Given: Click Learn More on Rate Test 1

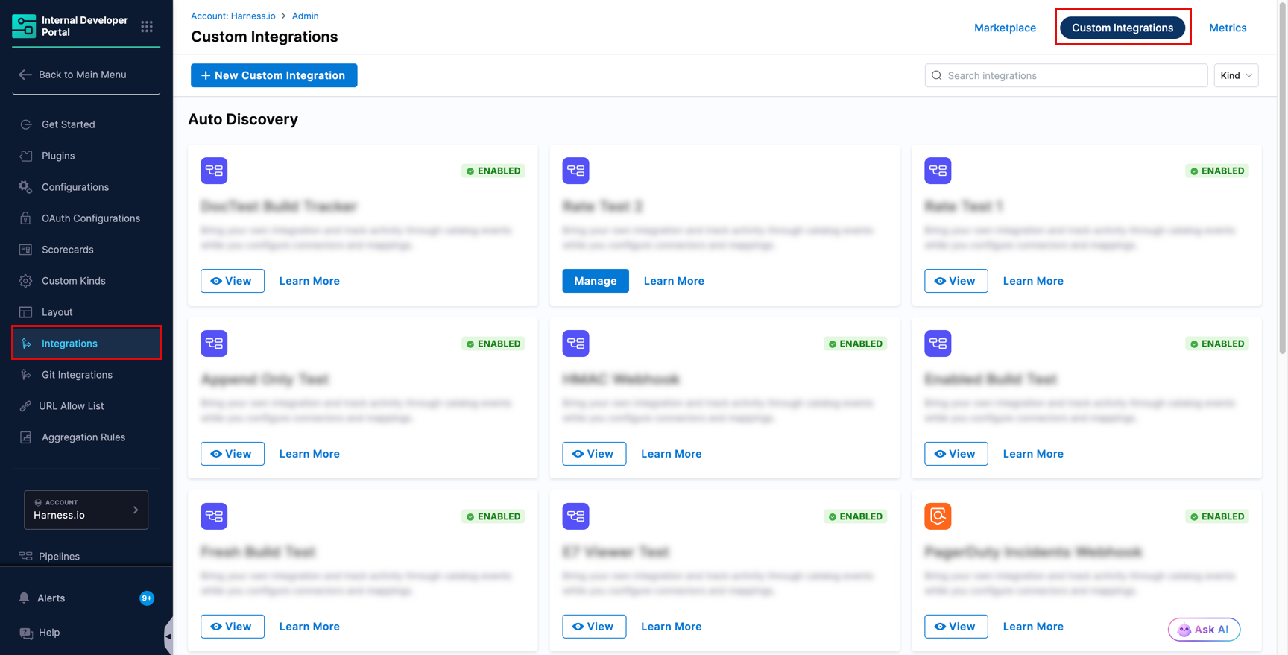Looking at the screenshot, I should pos(1033,281).
